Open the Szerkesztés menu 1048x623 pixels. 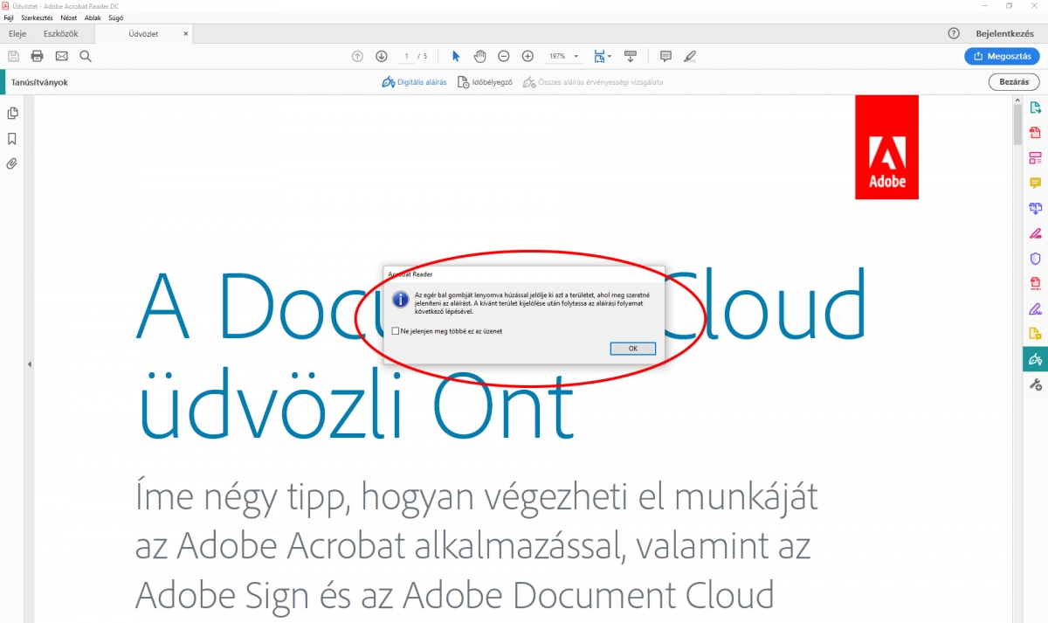coord(37,17)
